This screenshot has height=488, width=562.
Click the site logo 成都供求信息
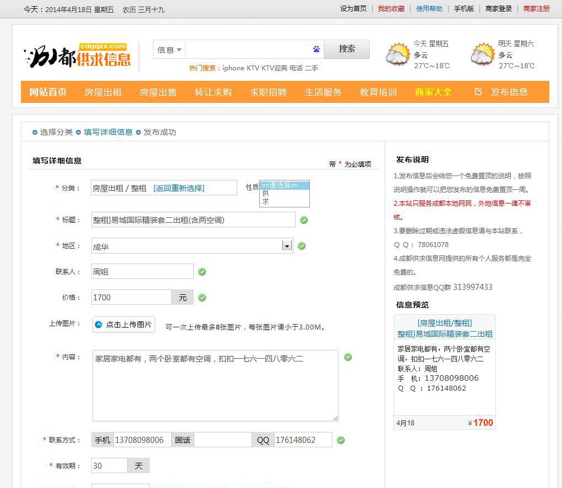click(77, 56)
